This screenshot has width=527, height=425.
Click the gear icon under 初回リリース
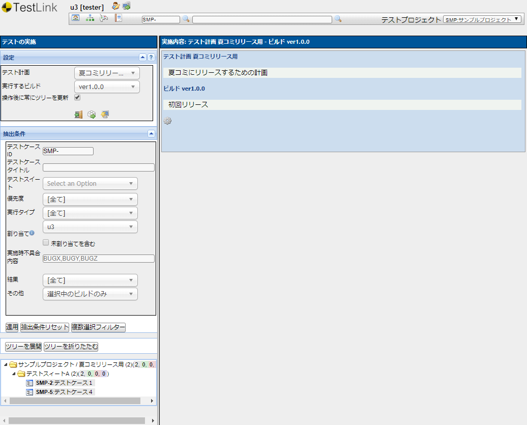[x=167, y=121]
